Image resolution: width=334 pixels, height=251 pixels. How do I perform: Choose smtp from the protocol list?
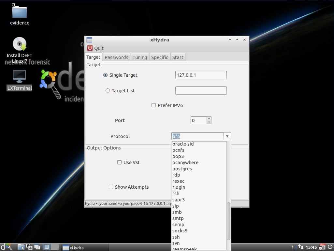pos(199,218)
